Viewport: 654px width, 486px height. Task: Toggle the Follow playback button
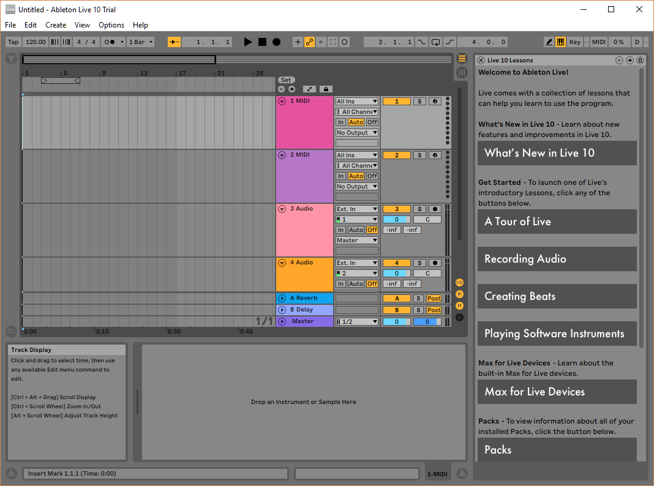point(175,42)
